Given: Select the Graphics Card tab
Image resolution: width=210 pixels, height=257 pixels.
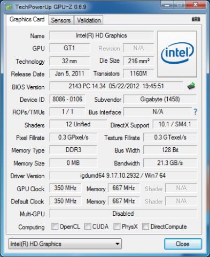Looking at the screenshot, I should pos(27,19).
